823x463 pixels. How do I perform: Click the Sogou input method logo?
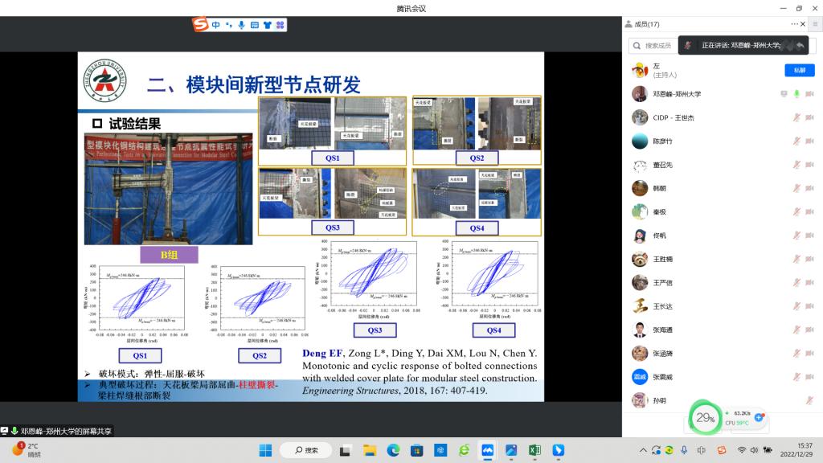click(x=200, y=25)
